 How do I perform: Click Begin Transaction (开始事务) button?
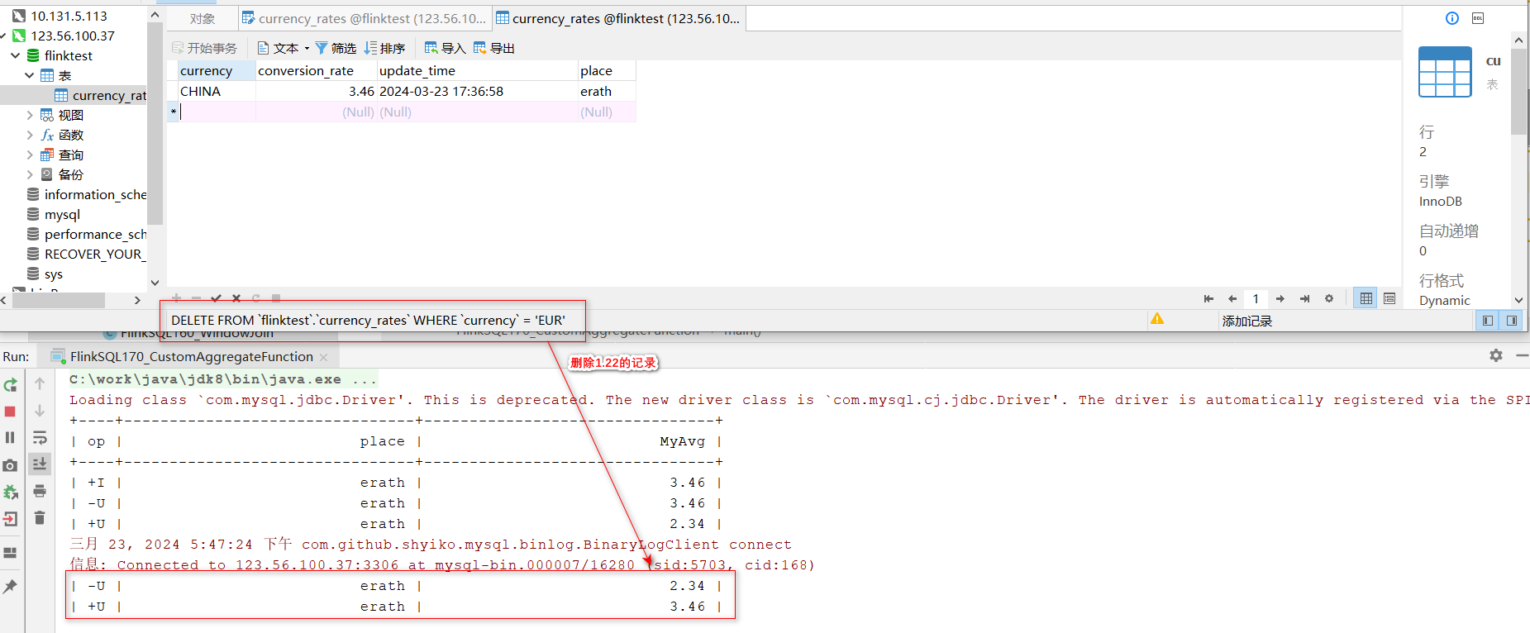click(204, 48)
